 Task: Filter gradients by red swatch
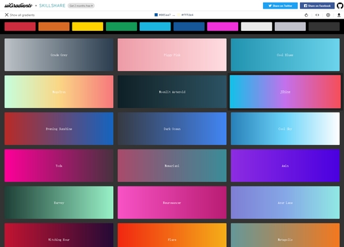point(20,26)
